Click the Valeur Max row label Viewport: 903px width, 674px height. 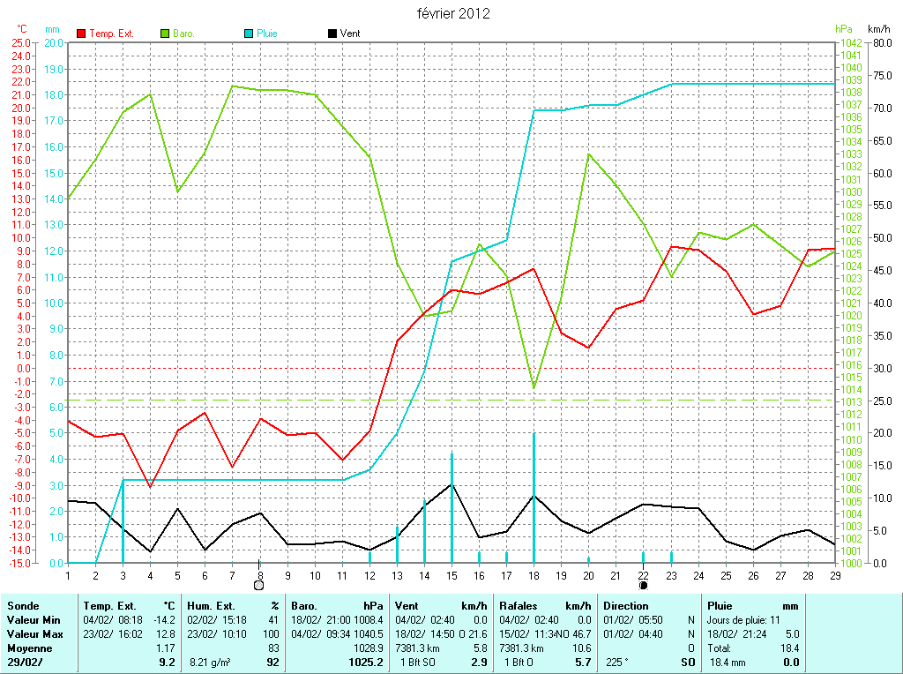[x=35, y=634]
